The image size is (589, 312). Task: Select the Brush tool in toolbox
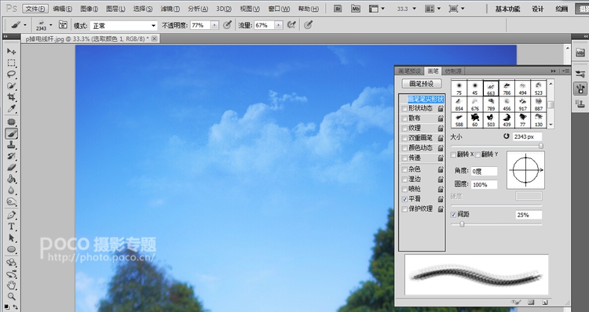[x=11, y=133]
